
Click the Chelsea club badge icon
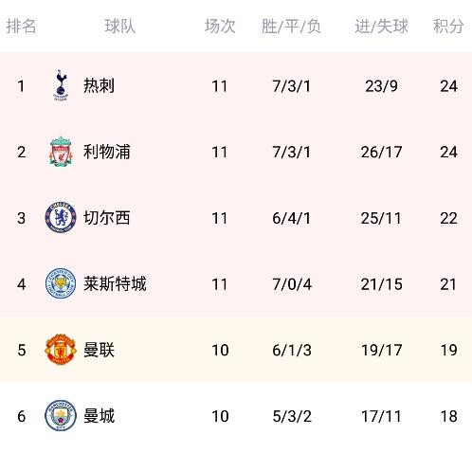pyautogui.click(x=61, y=217)
